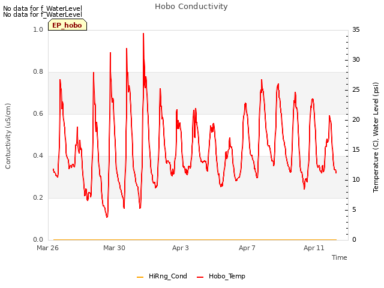Click the Apr 11 x-axis label
The image size is (384, 288).
pyautogui.click(x=314, y=248)
